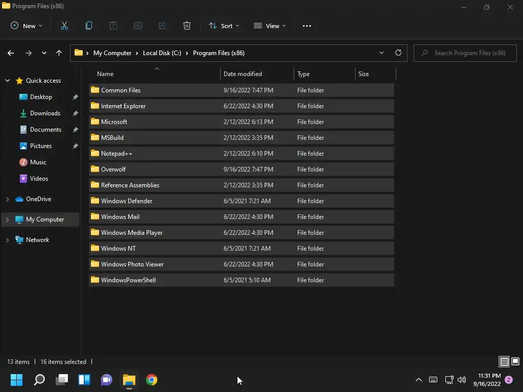Select the MSBuild folder
Screen dimensions: 523x392
[x=242, y=138]
